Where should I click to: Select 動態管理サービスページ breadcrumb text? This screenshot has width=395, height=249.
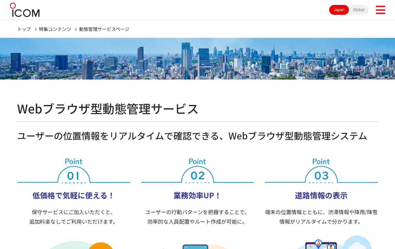pos(104,29)
